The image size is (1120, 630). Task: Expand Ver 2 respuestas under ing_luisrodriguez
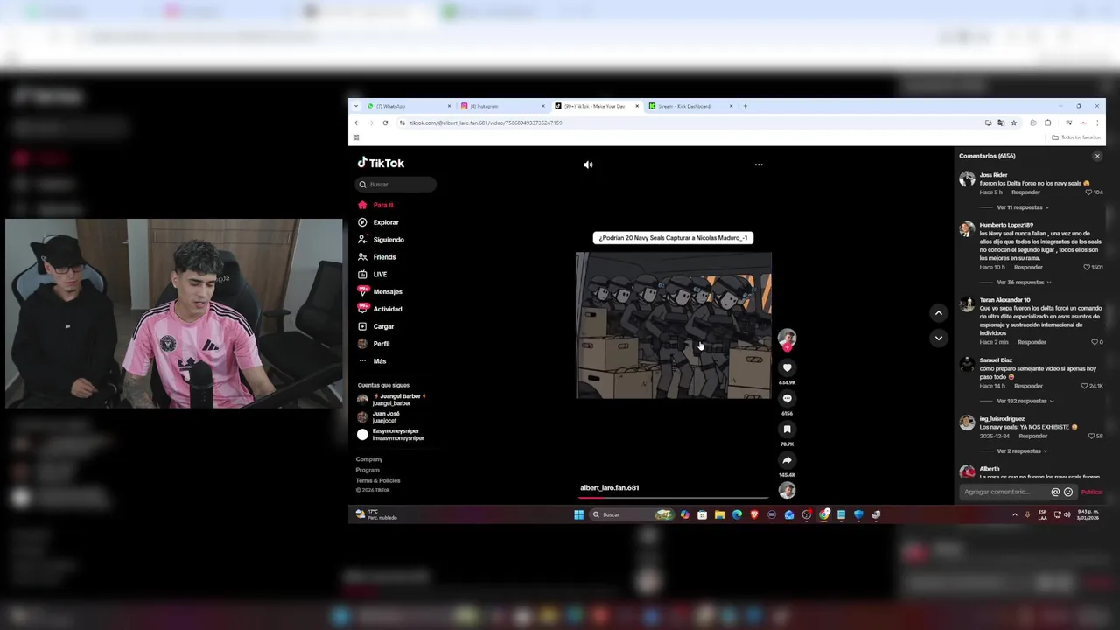[1020, 451]
